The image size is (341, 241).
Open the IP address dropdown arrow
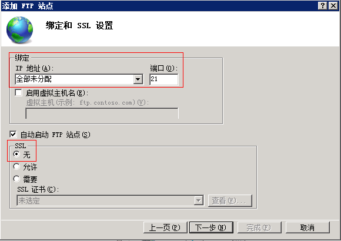(x=138, y=79)
